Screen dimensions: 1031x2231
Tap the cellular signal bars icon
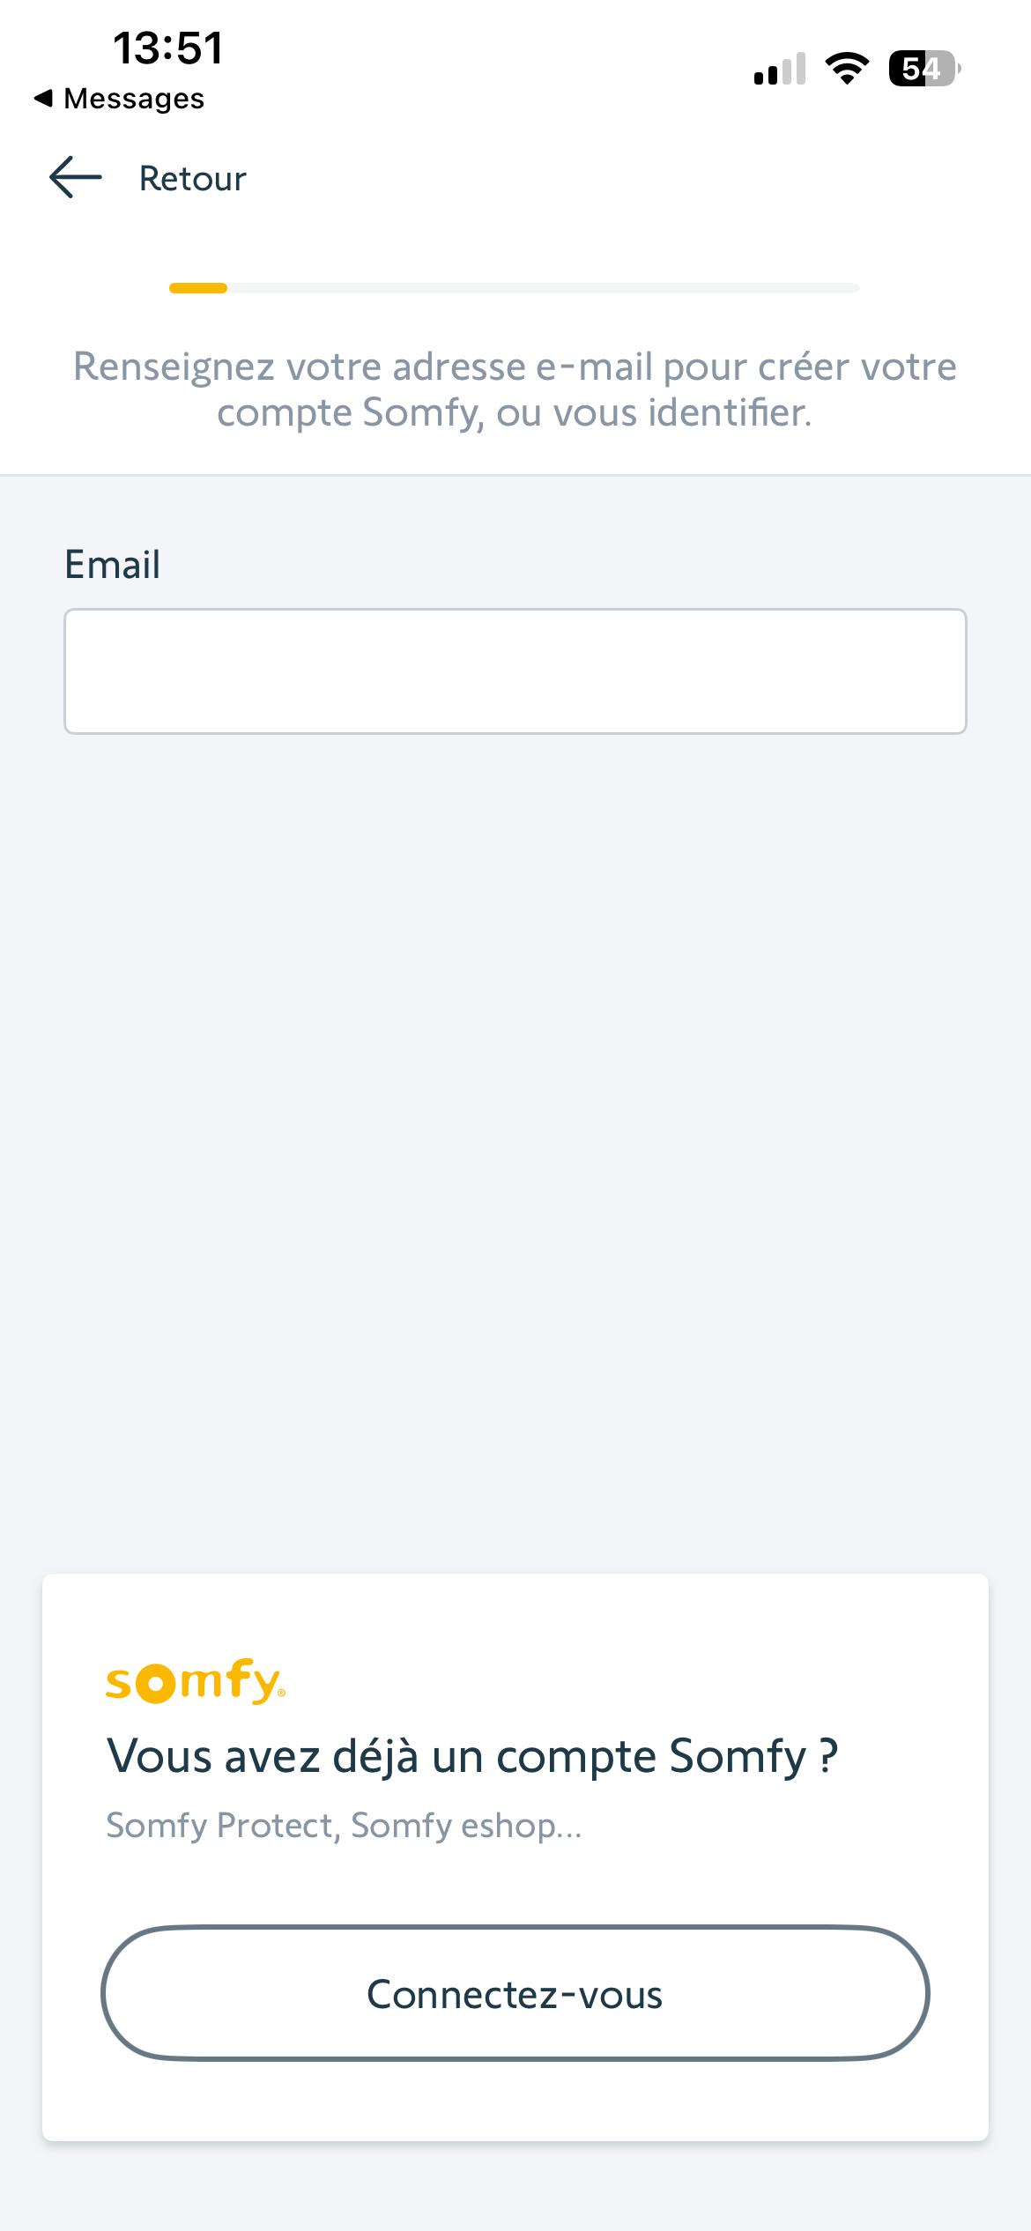pos(780,69)
